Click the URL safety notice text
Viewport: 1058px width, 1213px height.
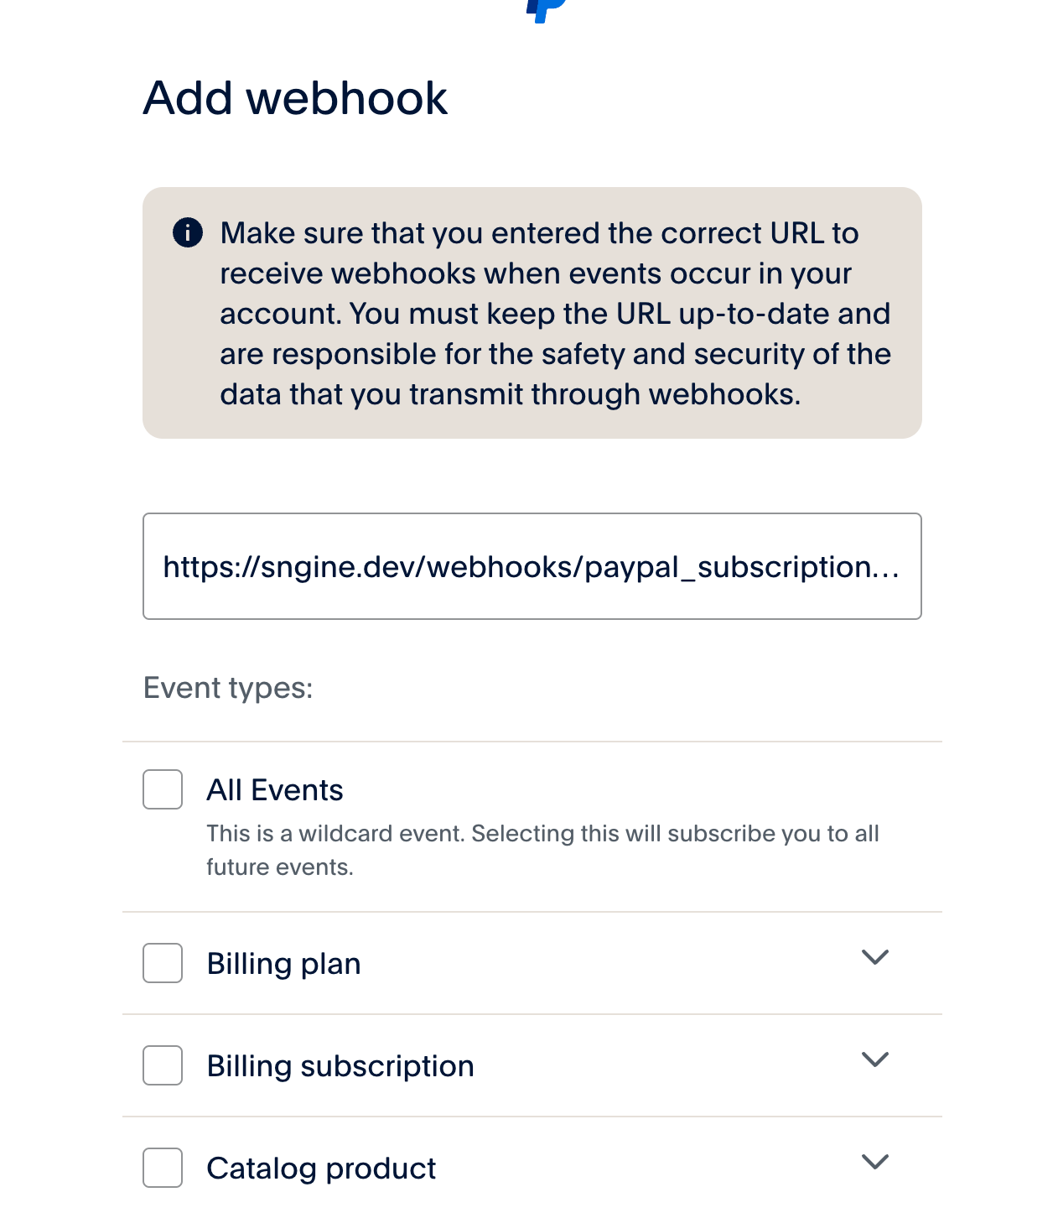[555, 314]
